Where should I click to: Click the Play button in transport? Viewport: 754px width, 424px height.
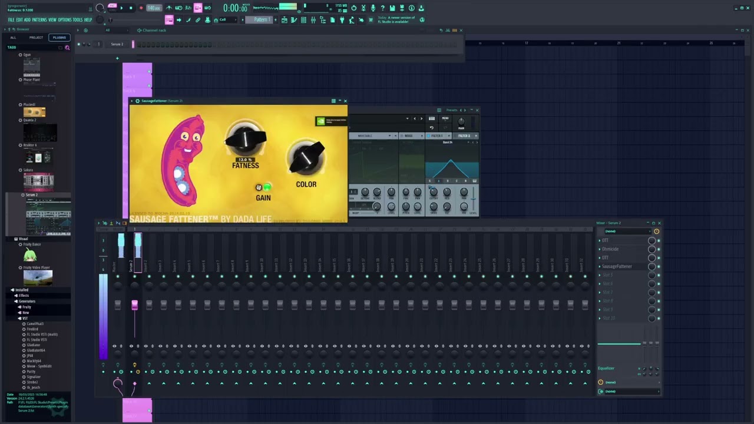[x=121, y=8]
